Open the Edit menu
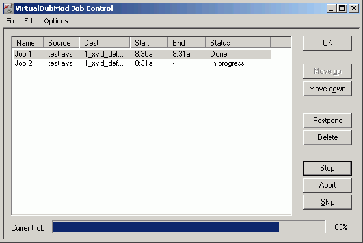Viewport: 363px width, 243px height. tap(30, 21)
